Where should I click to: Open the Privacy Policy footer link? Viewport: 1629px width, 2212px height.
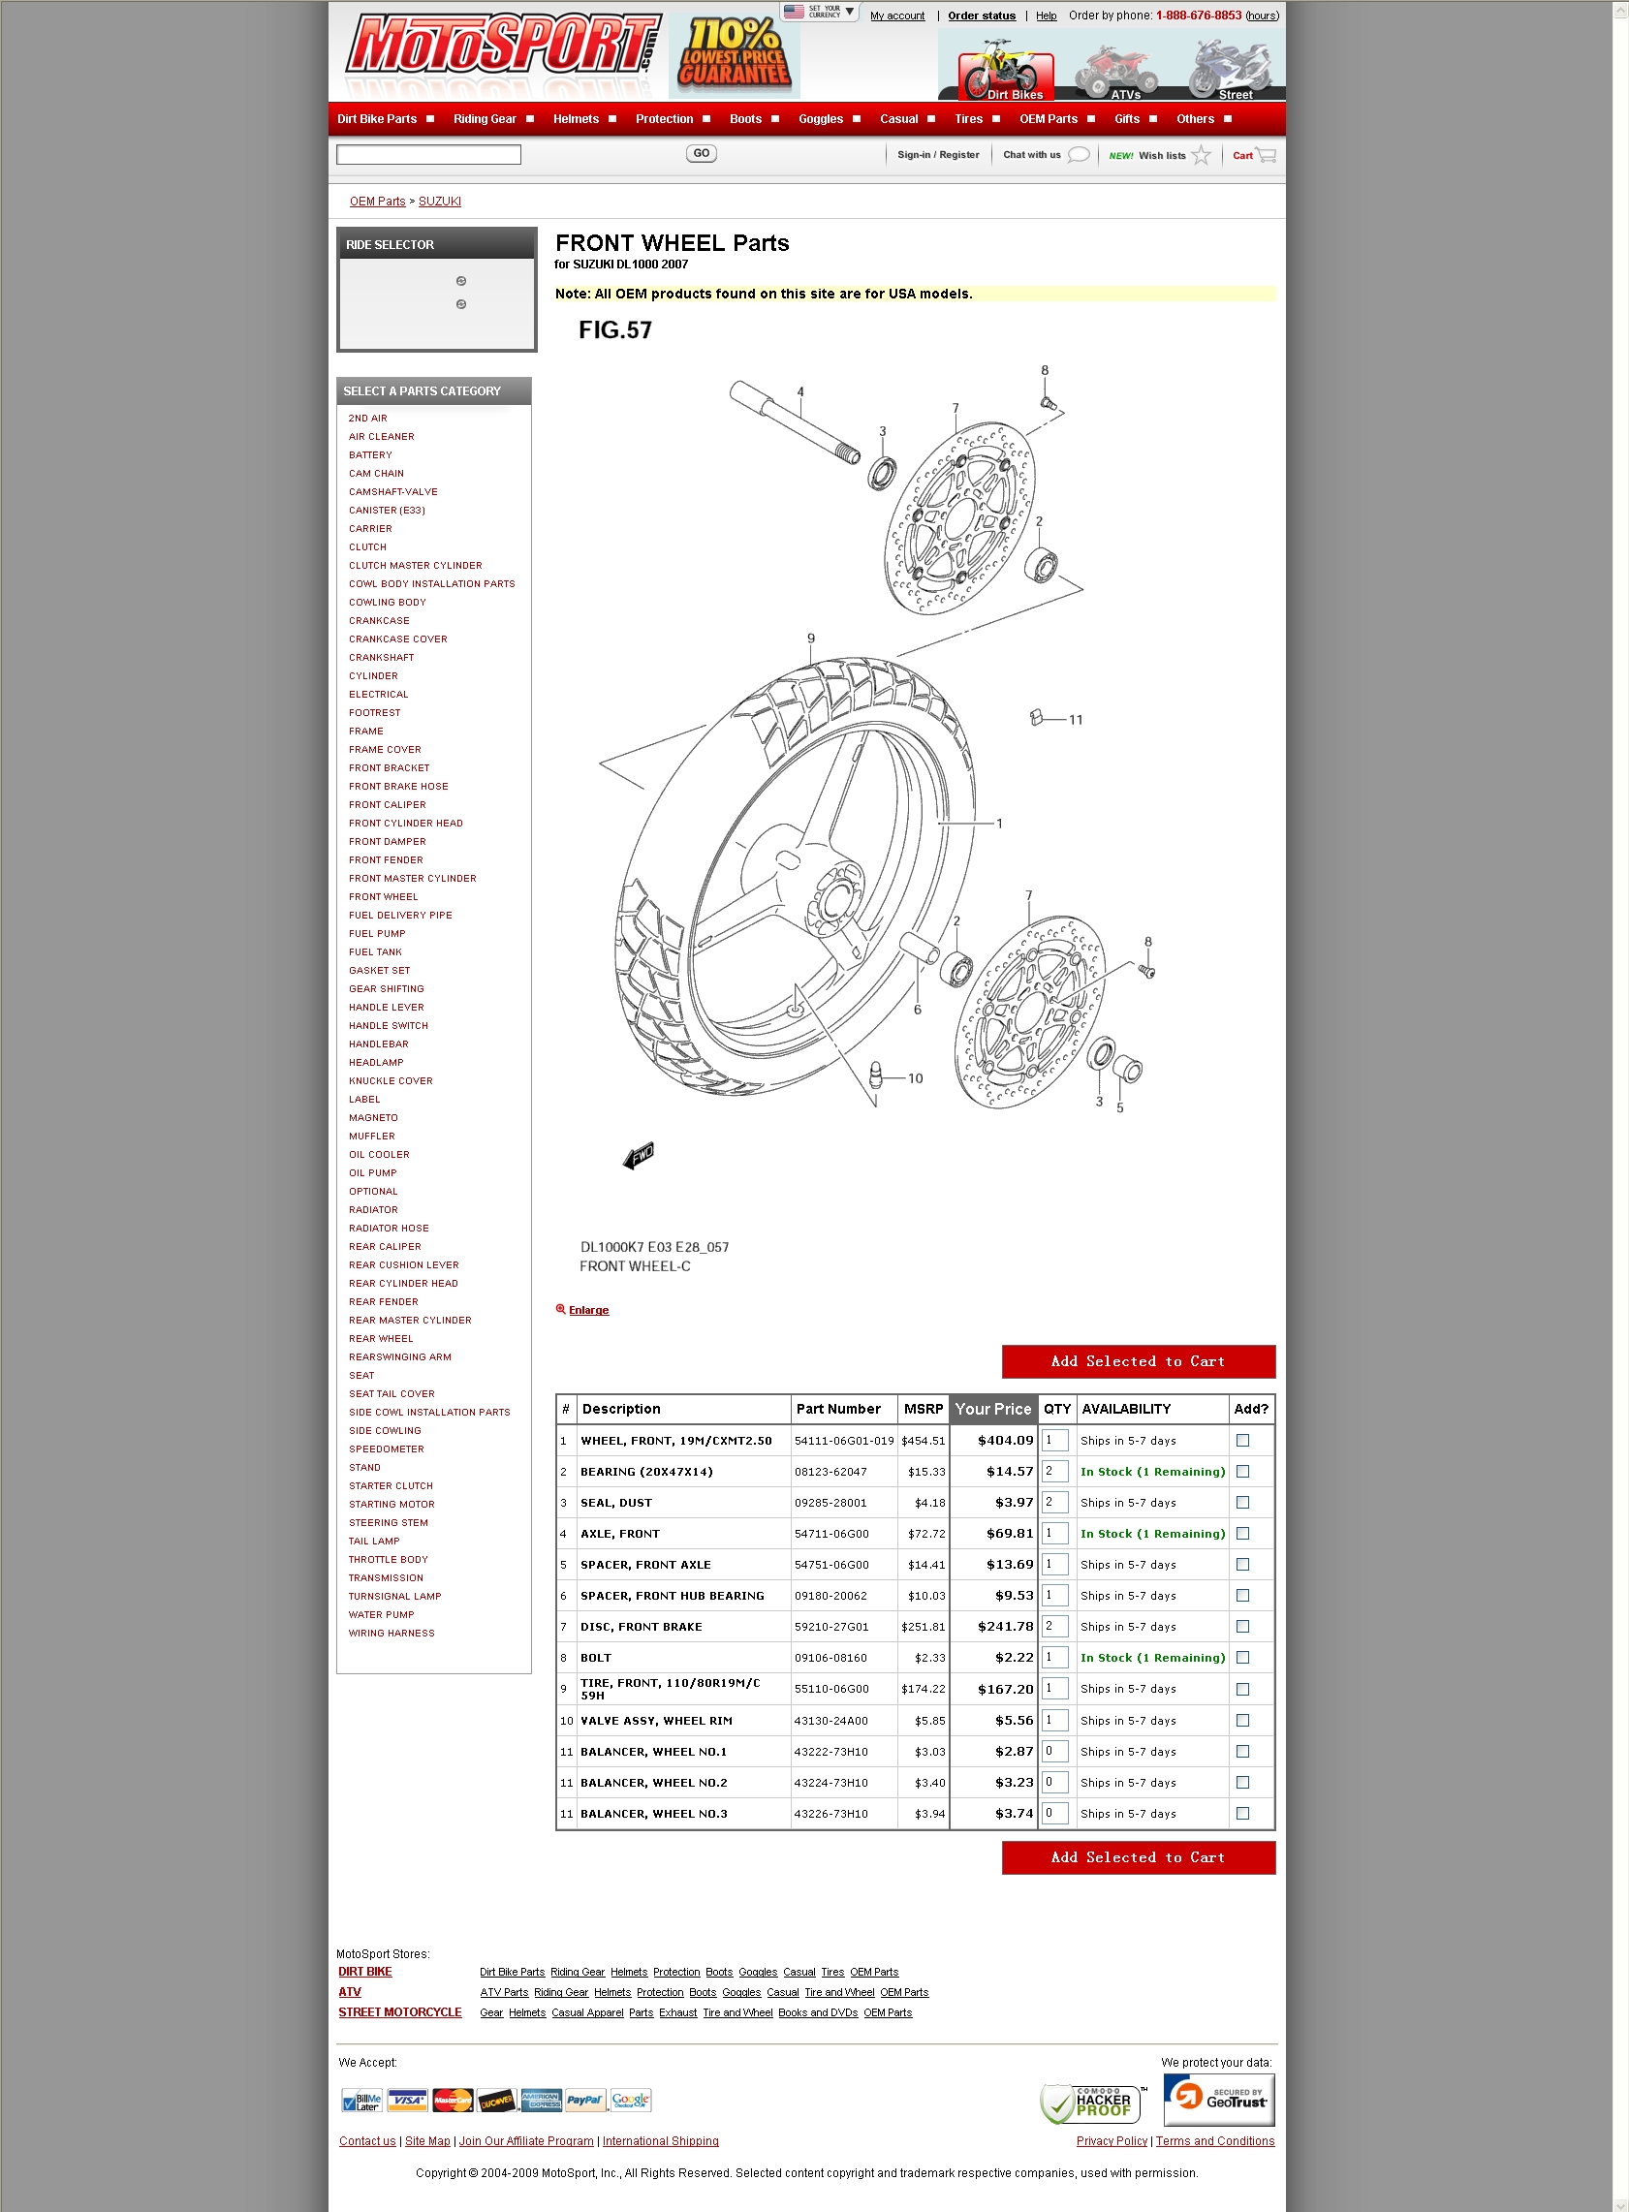(x=1112, y=2141)
